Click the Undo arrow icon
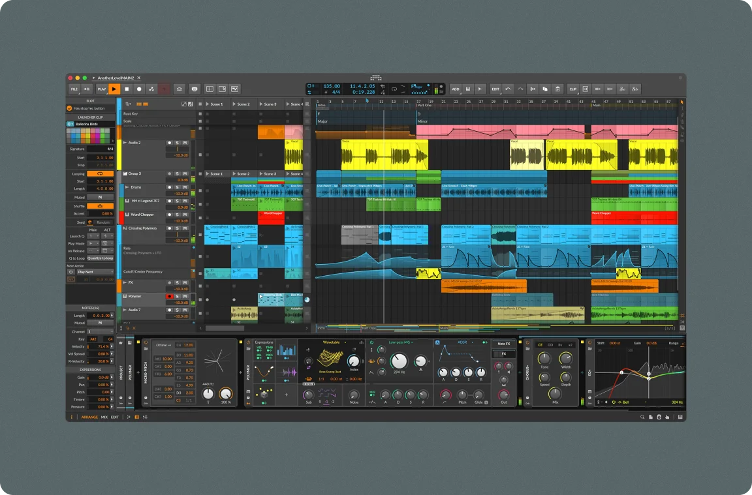 pos(508,89)
